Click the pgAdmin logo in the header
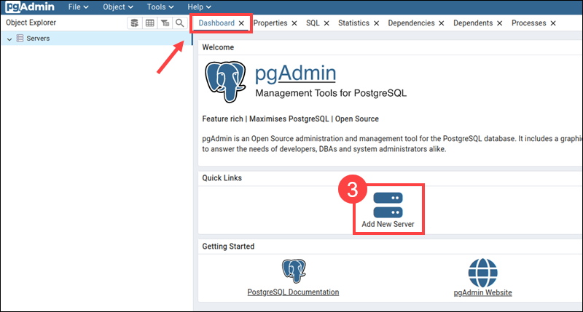 [x=30, y=7]
